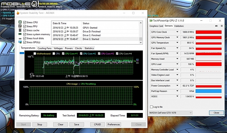Switch to Statistics tab

point(89,48)
